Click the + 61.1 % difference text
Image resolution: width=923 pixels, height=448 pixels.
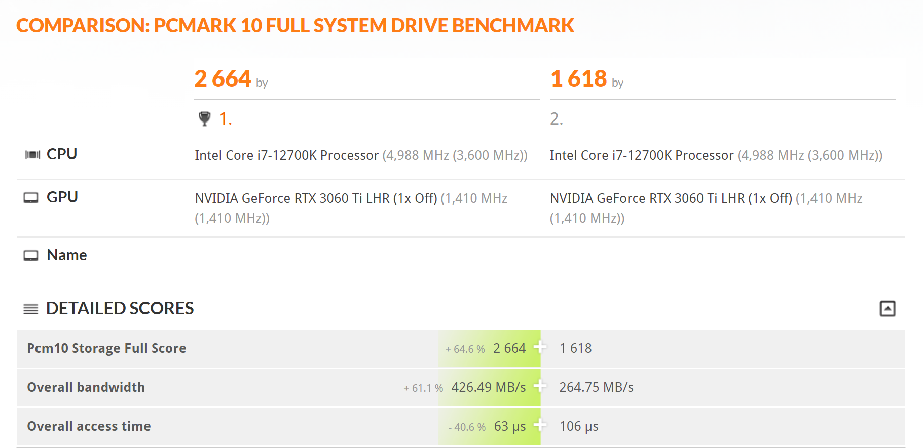coord(423,388)
